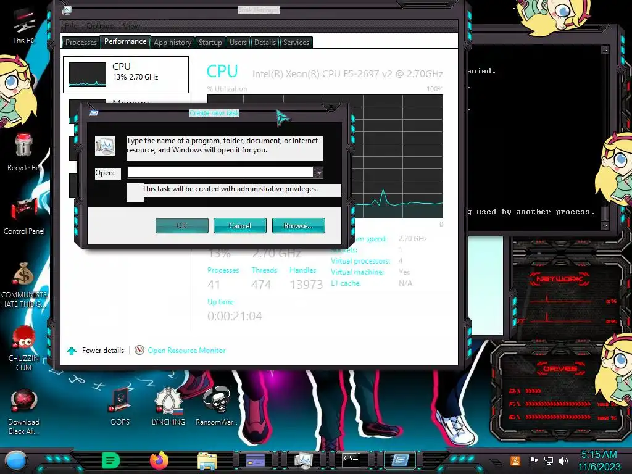
Task: Click the command window scrollbar down arrow
Action: coord(605,226)
